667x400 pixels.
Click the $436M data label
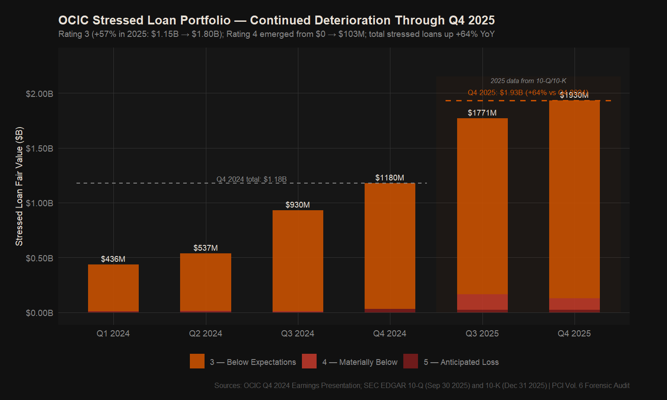click(113, 259)
